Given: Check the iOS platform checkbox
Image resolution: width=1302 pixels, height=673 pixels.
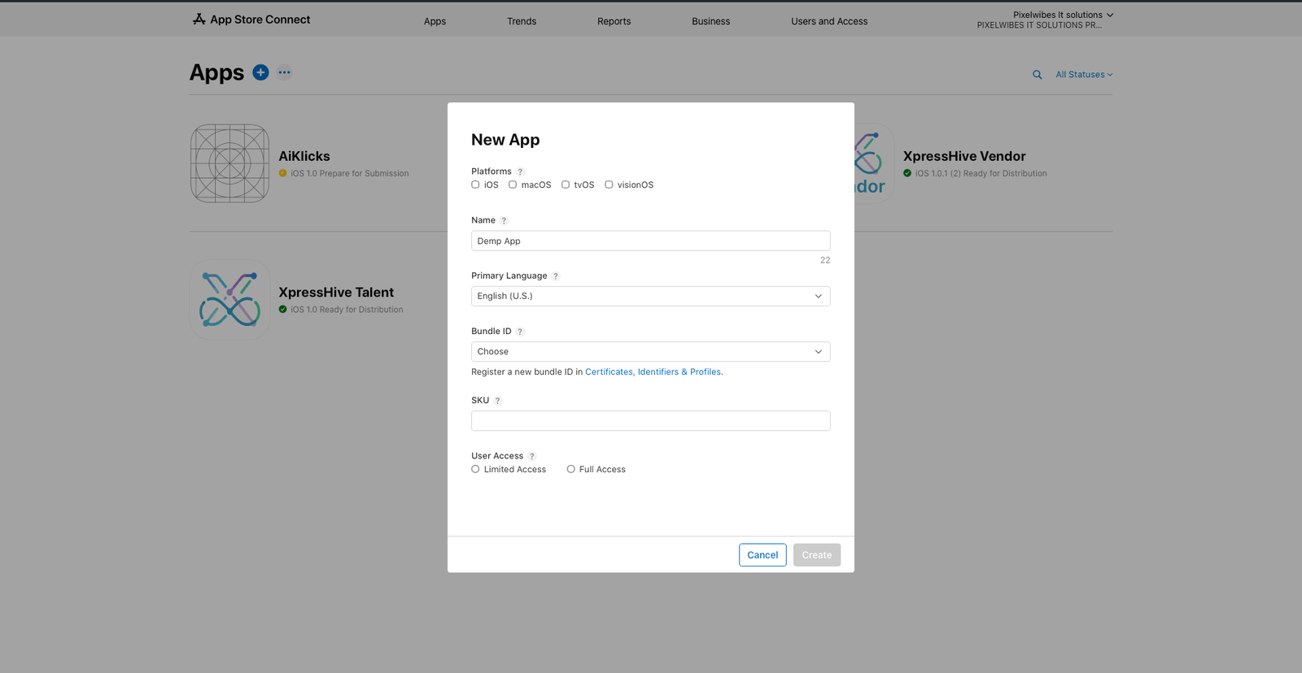Looking at the screenshot, I should coord(475,185).
